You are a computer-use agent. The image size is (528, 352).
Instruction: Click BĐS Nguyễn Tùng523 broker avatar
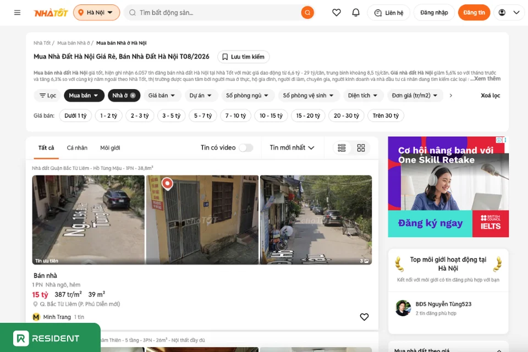(x=403, y=308)
